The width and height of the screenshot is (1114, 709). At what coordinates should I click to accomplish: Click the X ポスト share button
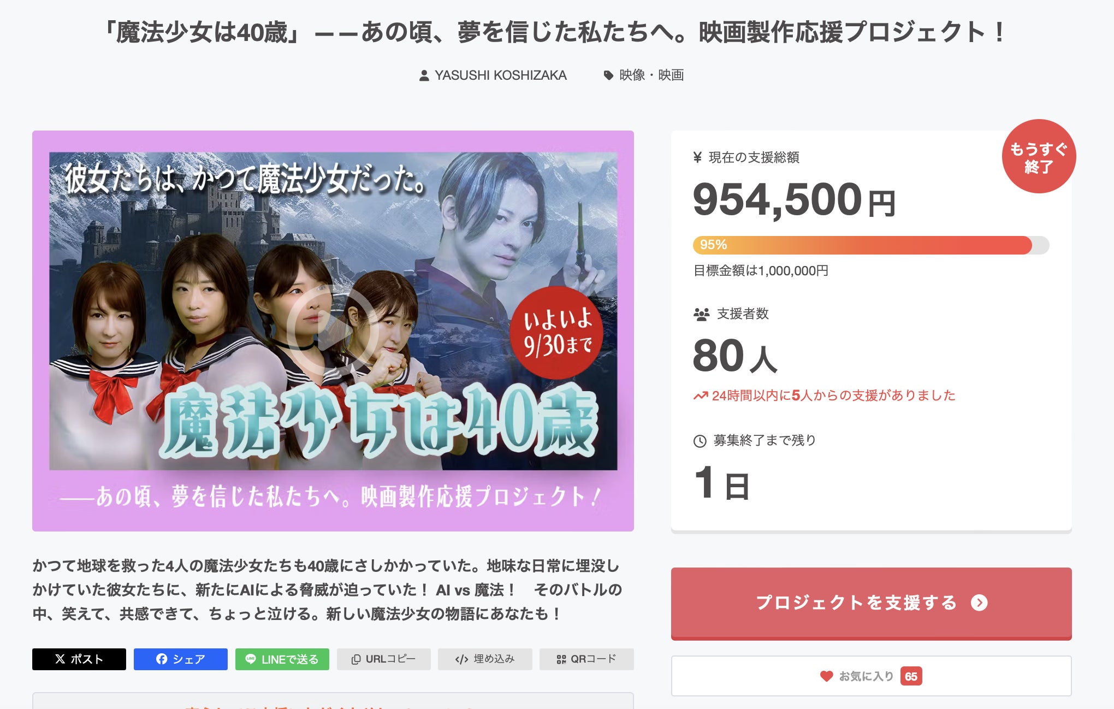tap(79, 659)
